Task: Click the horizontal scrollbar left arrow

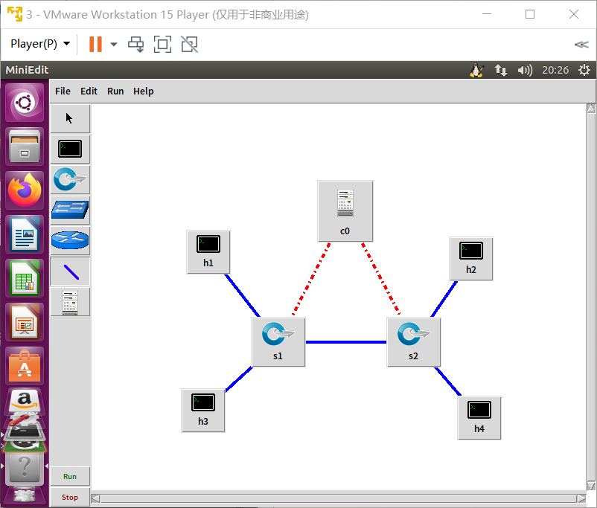Action: [96, 498]
